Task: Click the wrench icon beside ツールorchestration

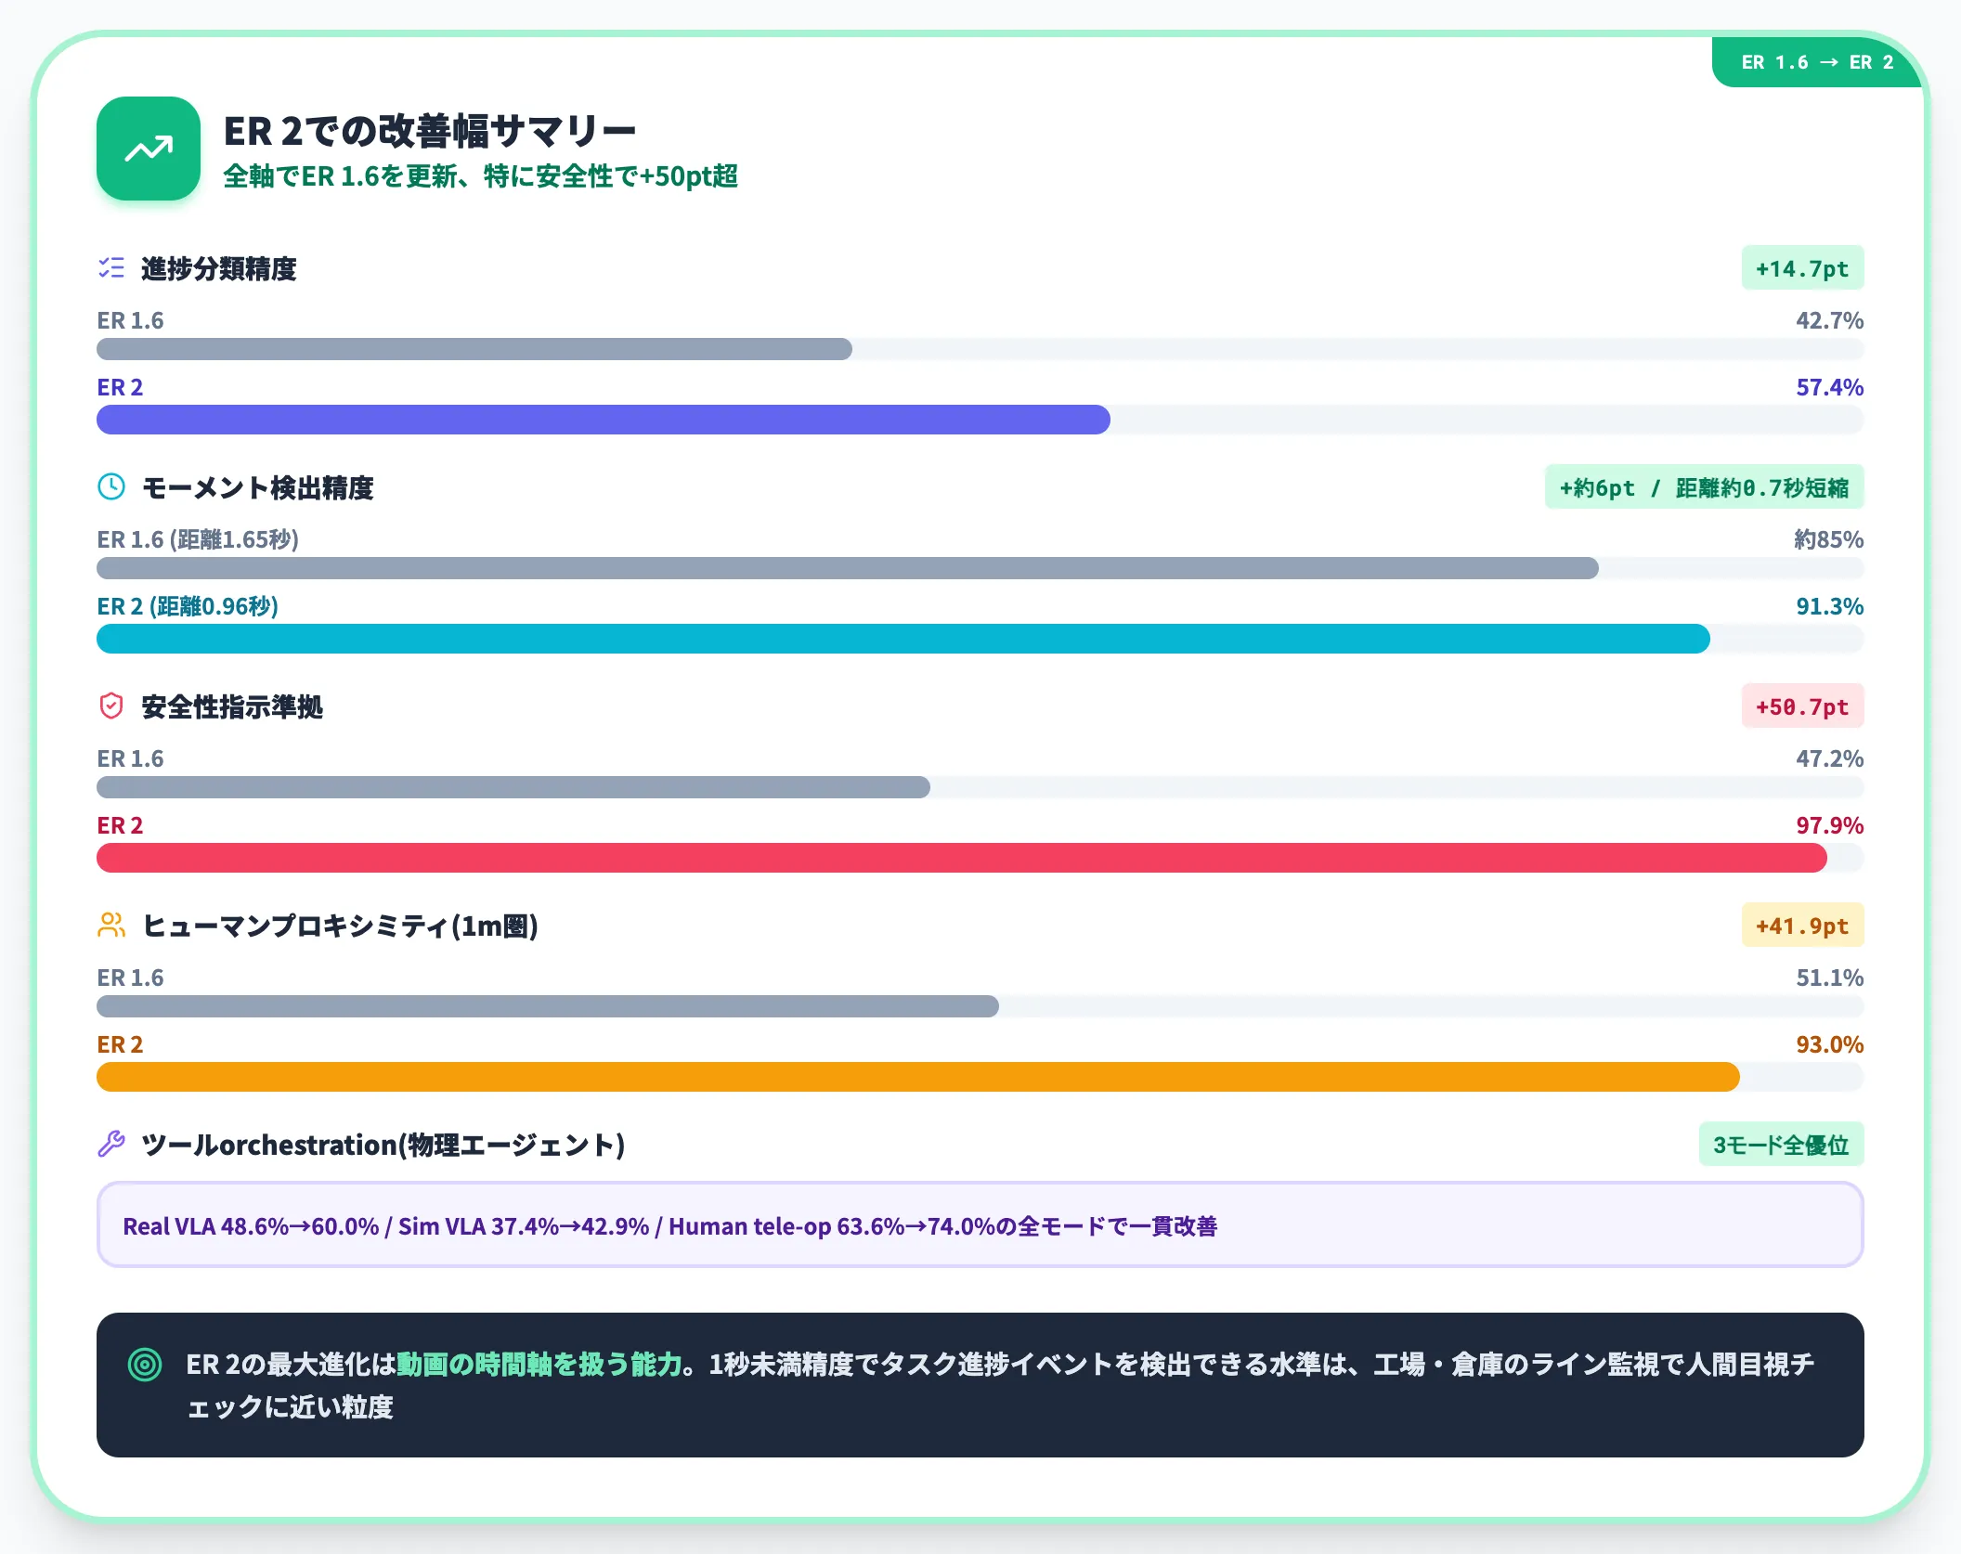Action: point(111,1145)
